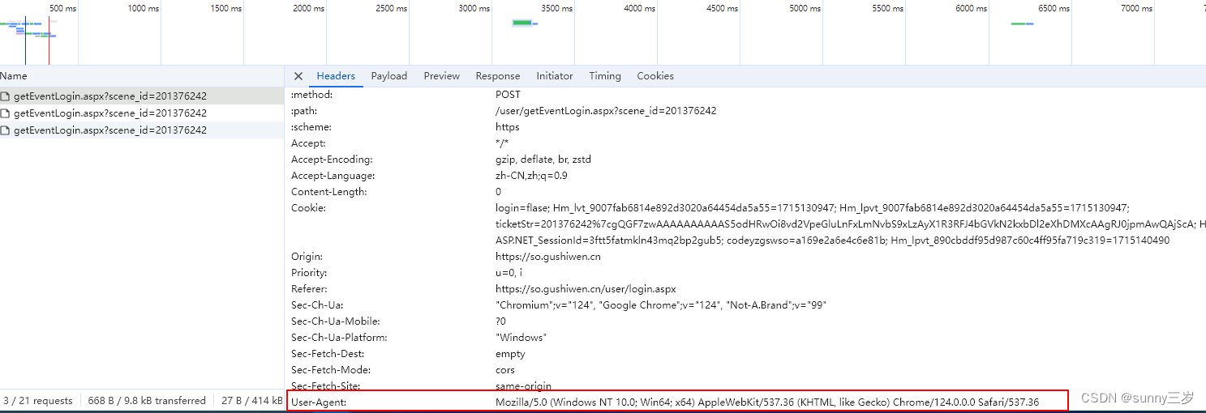Close the request details pane with X
Screen dimensions: 1206x413
[298, 76]
